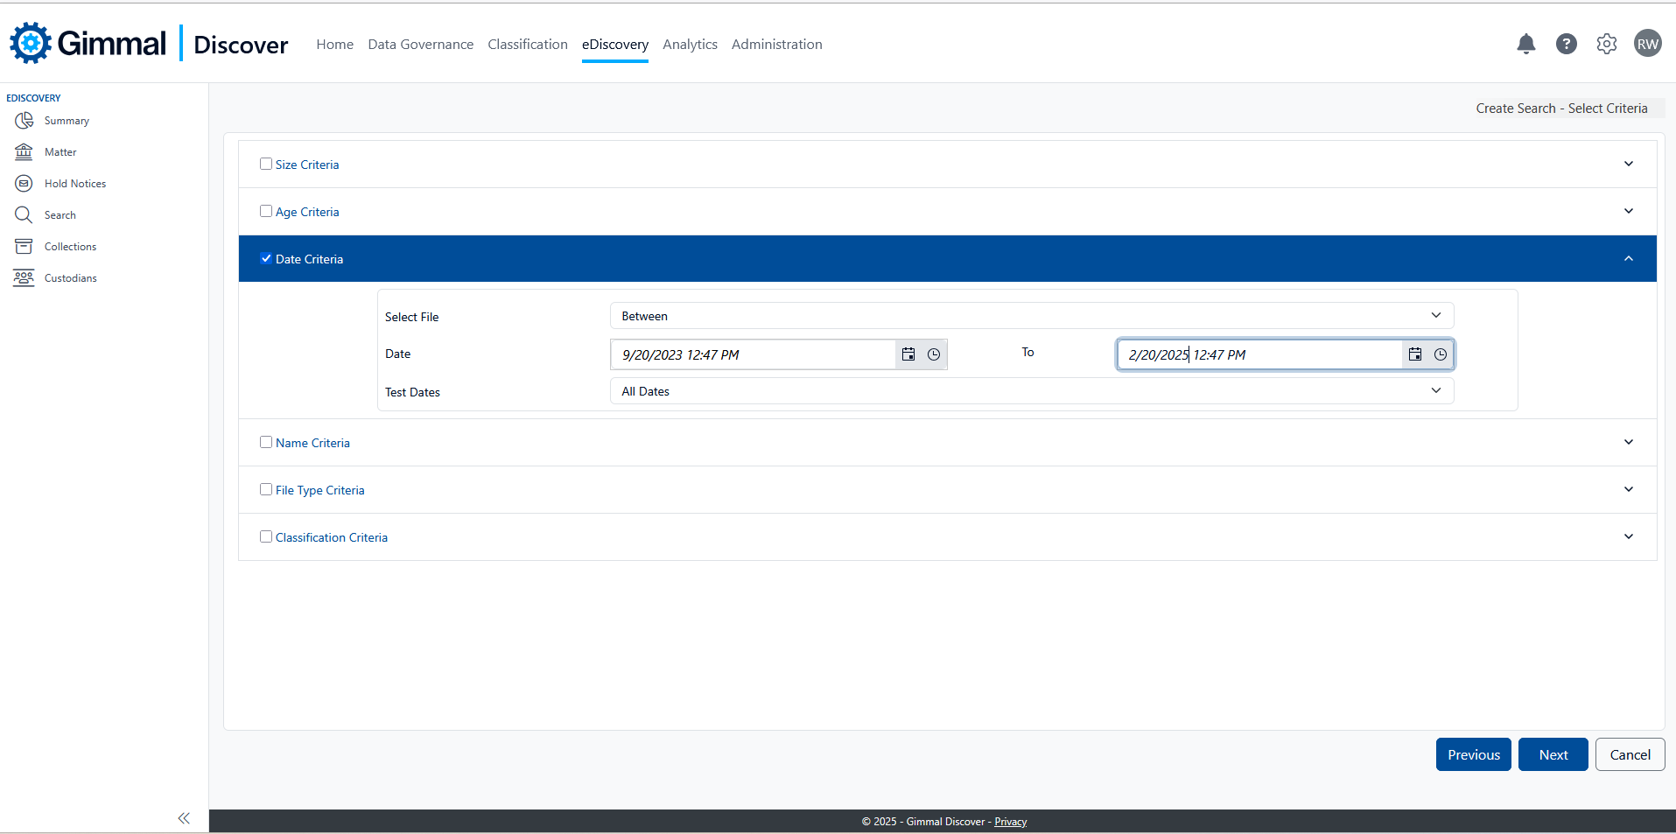Open the Select File 'Between' dropdown

pos(1031,316)
